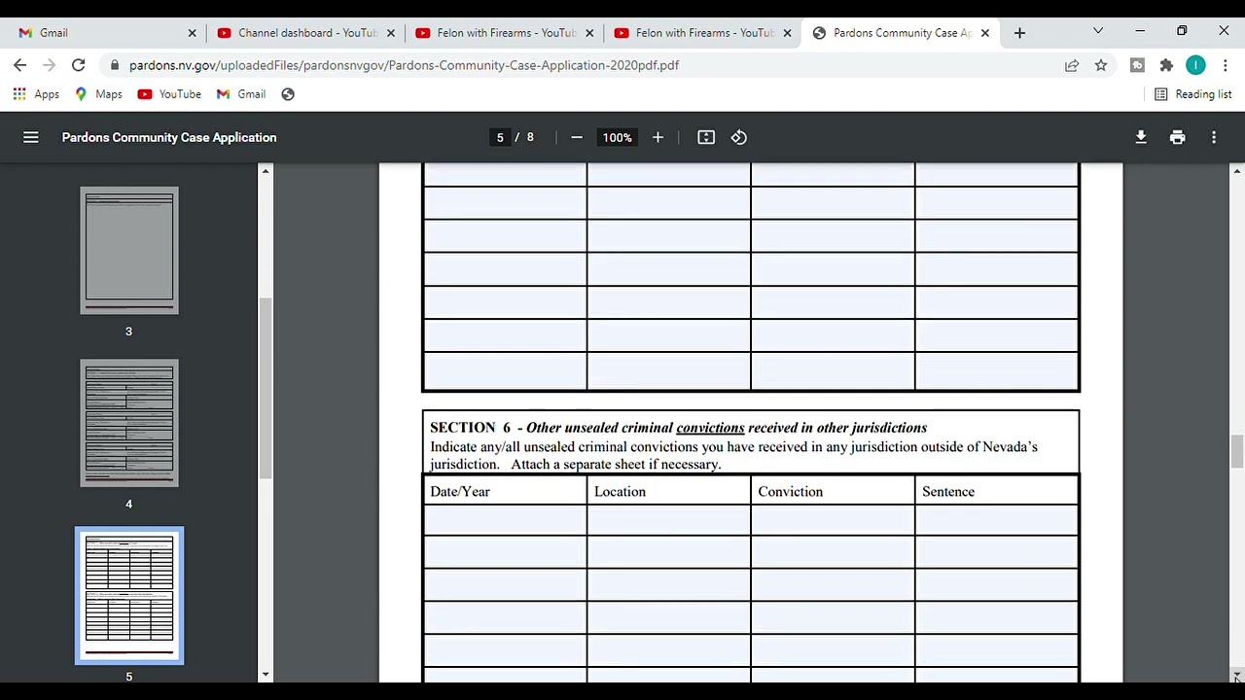The width and height of the screenshot is (1245, 700).
Task: Go back to previous page in browser
Action: click(x=20, y=65)
